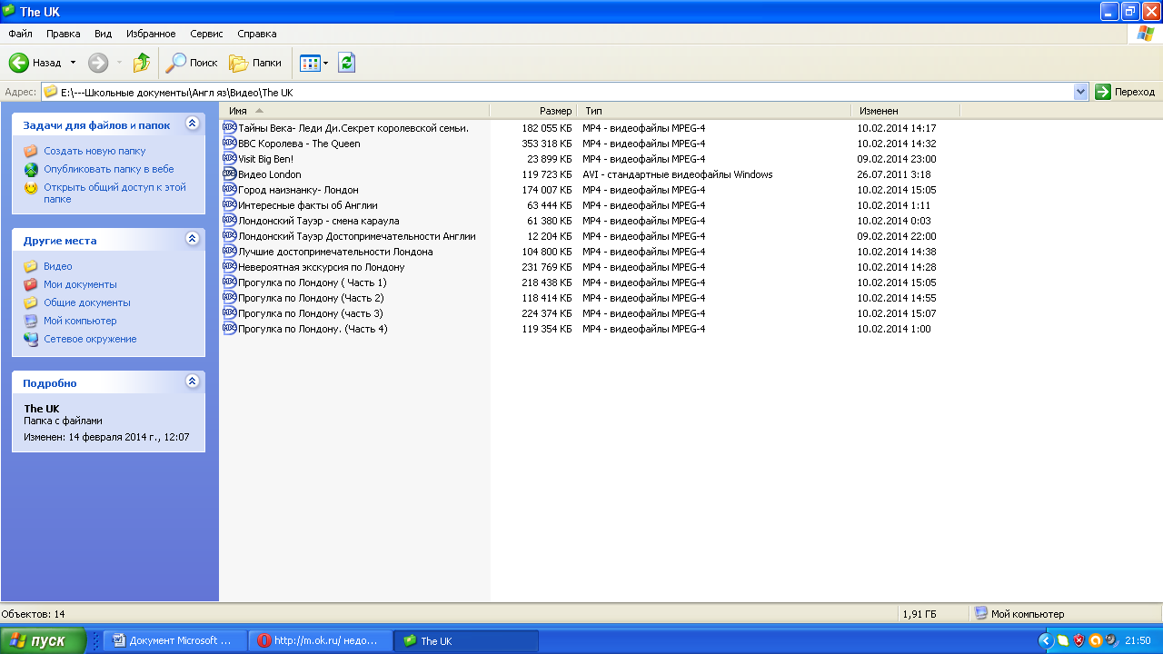Viewport: 1163px width, 654px height.
Task: Click the greyed Forward arrow icon
Action: (98, 63)
